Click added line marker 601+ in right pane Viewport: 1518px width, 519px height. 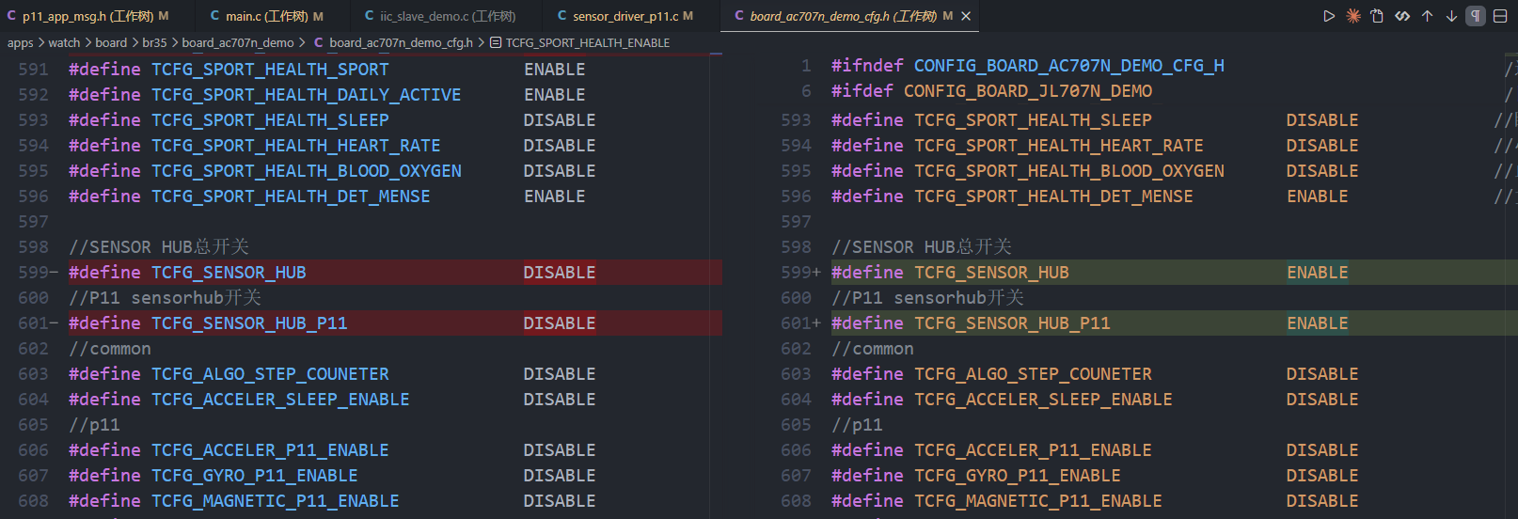(800, 323)
